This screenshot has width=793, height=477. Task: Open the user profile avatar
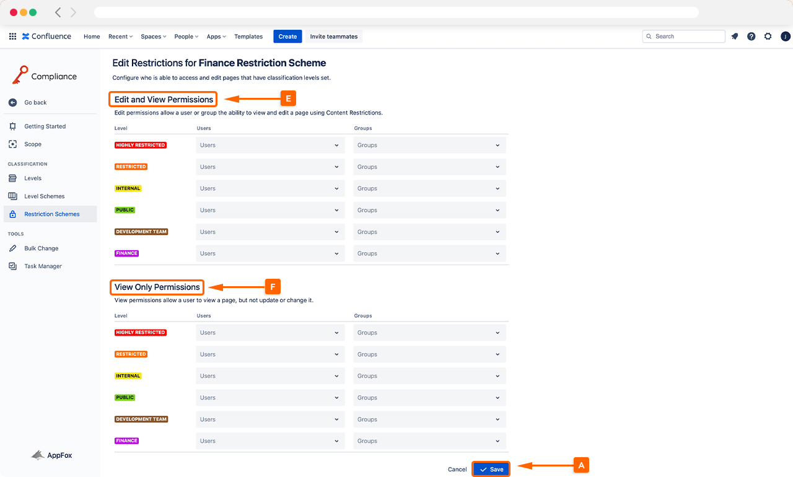(785, 37)
